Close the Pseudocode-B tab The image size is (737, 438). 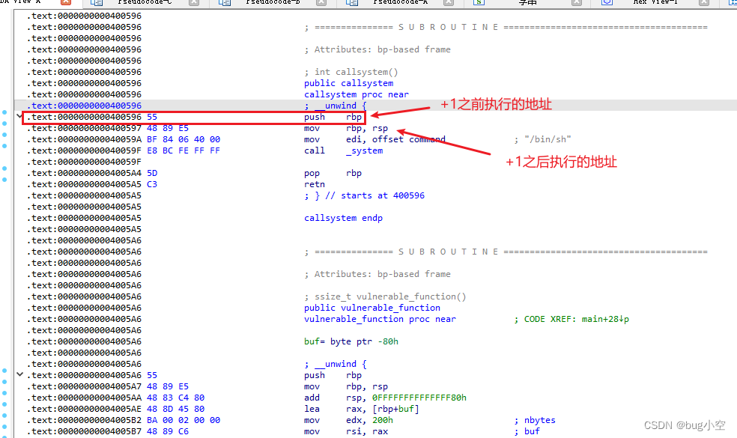(321, 2)
